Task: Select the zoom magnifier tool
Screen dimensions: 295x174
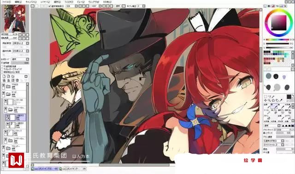Action: [269, 100]
